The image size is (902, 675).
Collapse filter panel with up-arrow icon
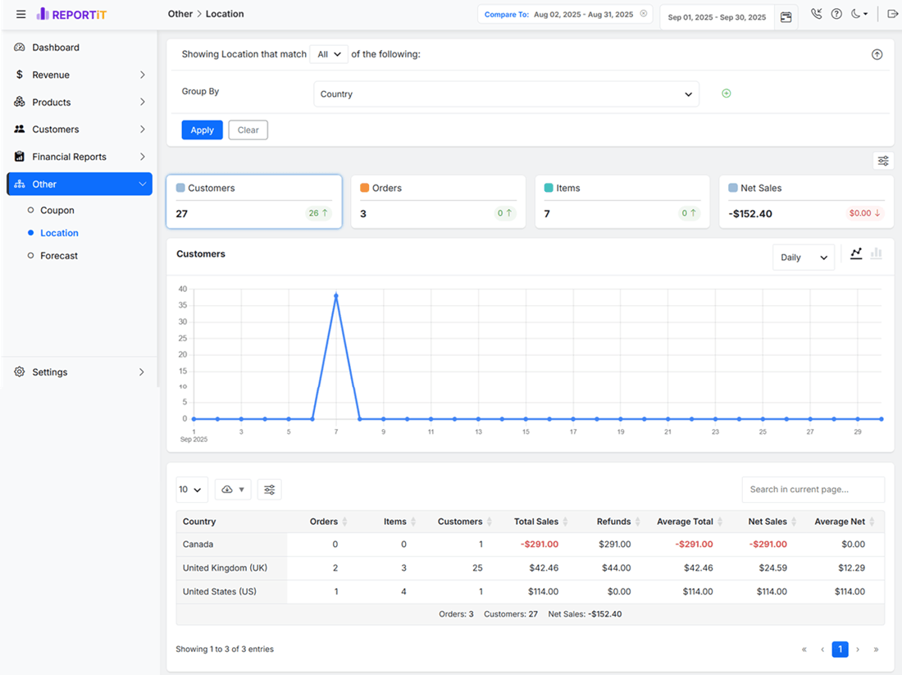[x=877, y=54]
